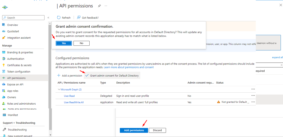Click Add a permission
This screenshot has height=137, width=283.
tap(69, 76)
